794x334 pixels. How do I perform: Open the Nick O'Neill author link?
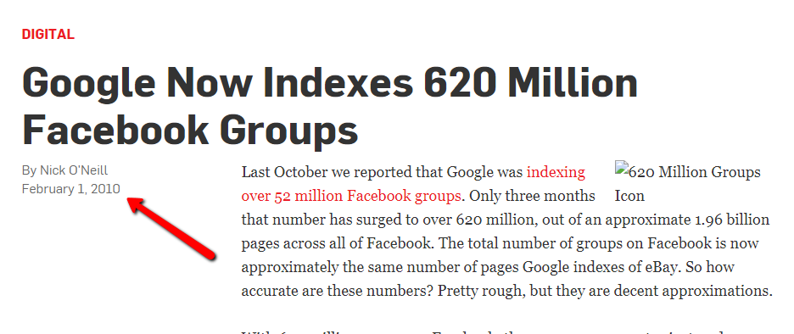(x=74, y=170)
